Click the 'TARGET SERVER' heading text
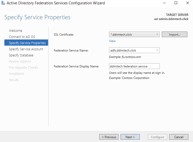Image resolution: width=193 pixels, height=142 pixels. [x=177, y=15]
